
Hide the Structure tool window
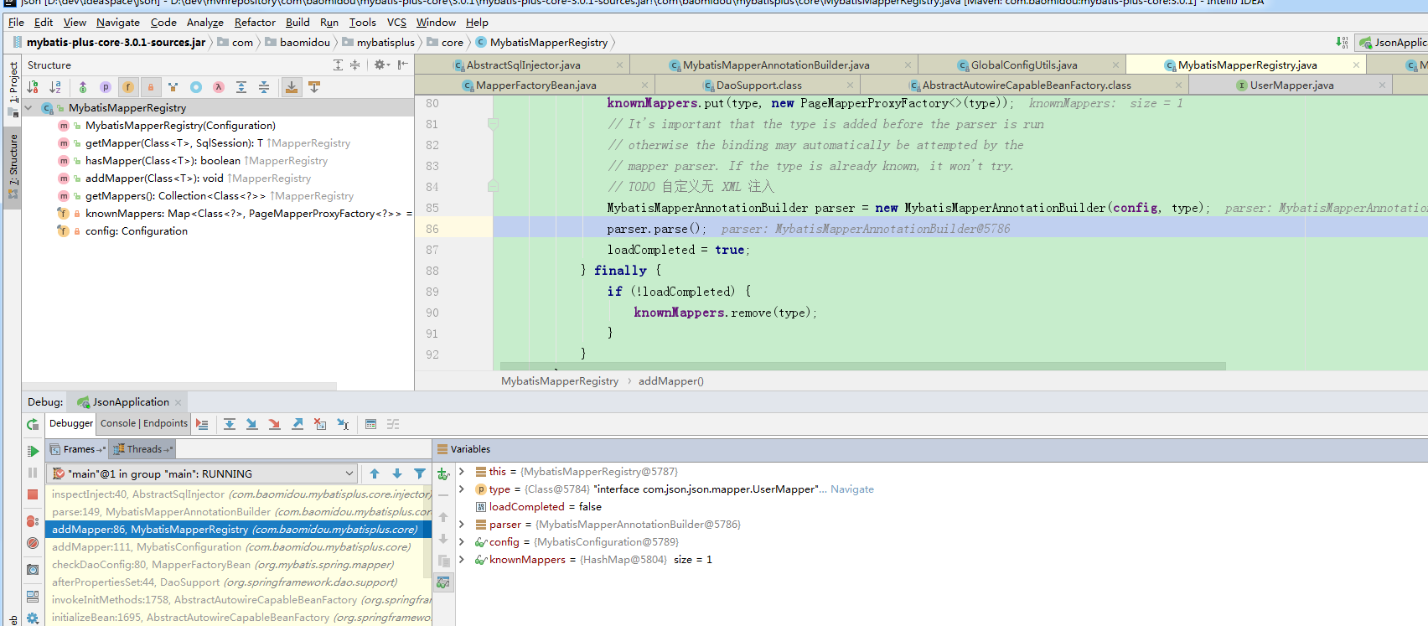coord(403,65)
